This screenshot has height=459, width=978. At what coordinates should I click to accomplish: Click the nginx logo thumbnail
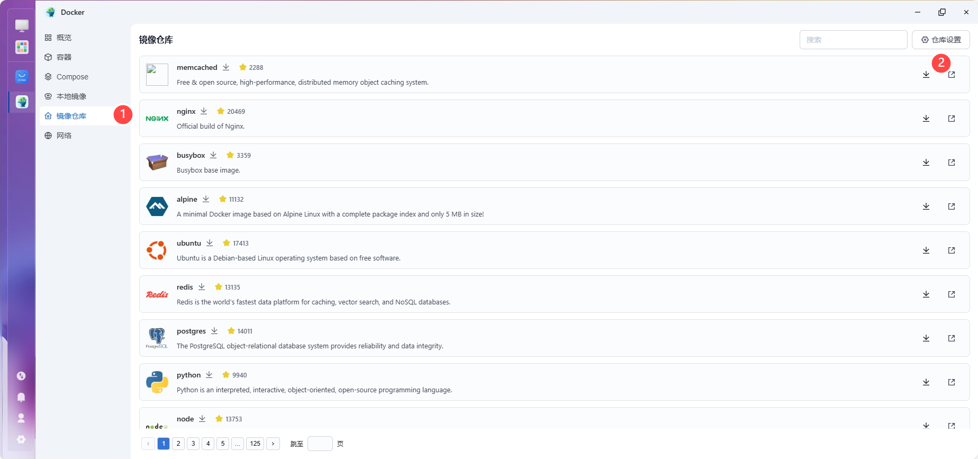coord(157,119)
